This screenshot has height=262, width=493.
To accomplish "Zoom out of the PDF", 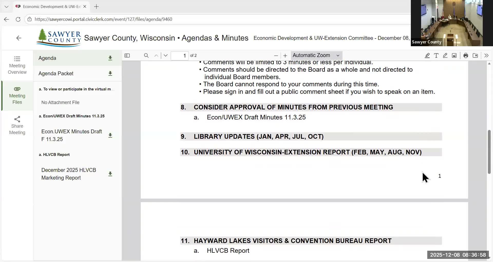I will (x=276, y=55).
